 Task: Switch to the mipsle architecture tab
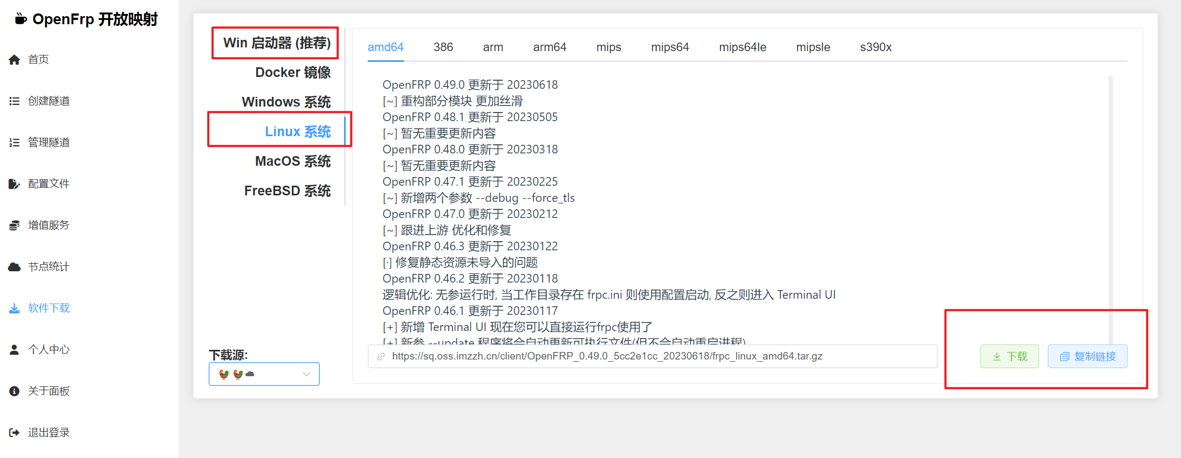(x=813, y=47)
